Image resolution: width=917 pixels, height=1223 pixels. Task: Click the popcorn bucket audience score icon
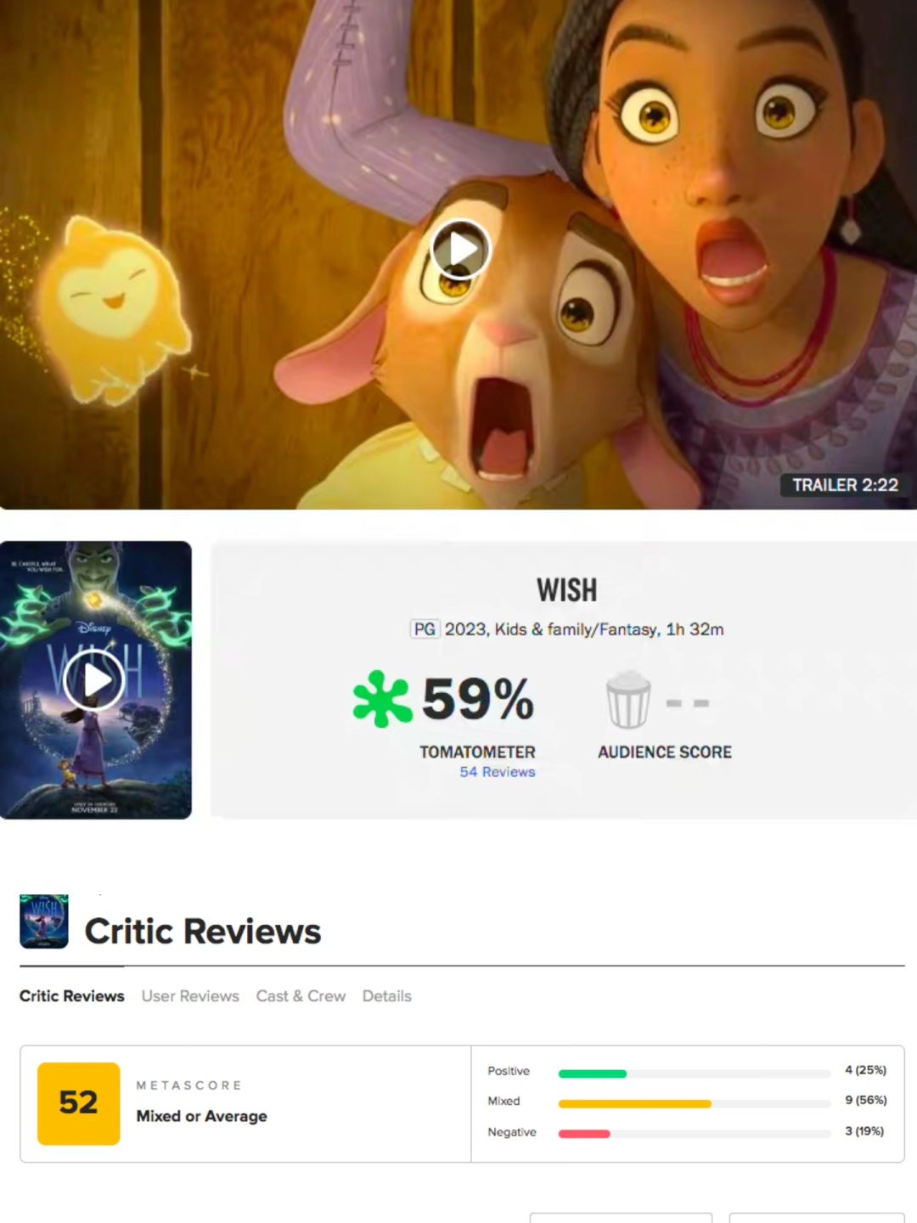click(x=628, y=699)
